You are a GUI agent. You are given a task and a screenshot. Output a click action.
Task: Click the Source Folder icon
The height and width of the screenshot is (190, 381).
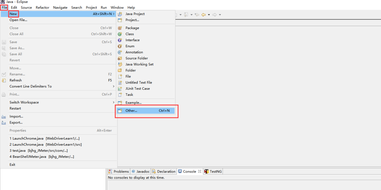coord(120,58)
